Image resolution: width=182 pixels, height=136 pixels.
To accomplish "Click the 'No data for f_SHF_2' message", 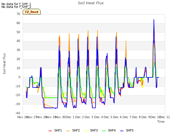I will (16, 7).
